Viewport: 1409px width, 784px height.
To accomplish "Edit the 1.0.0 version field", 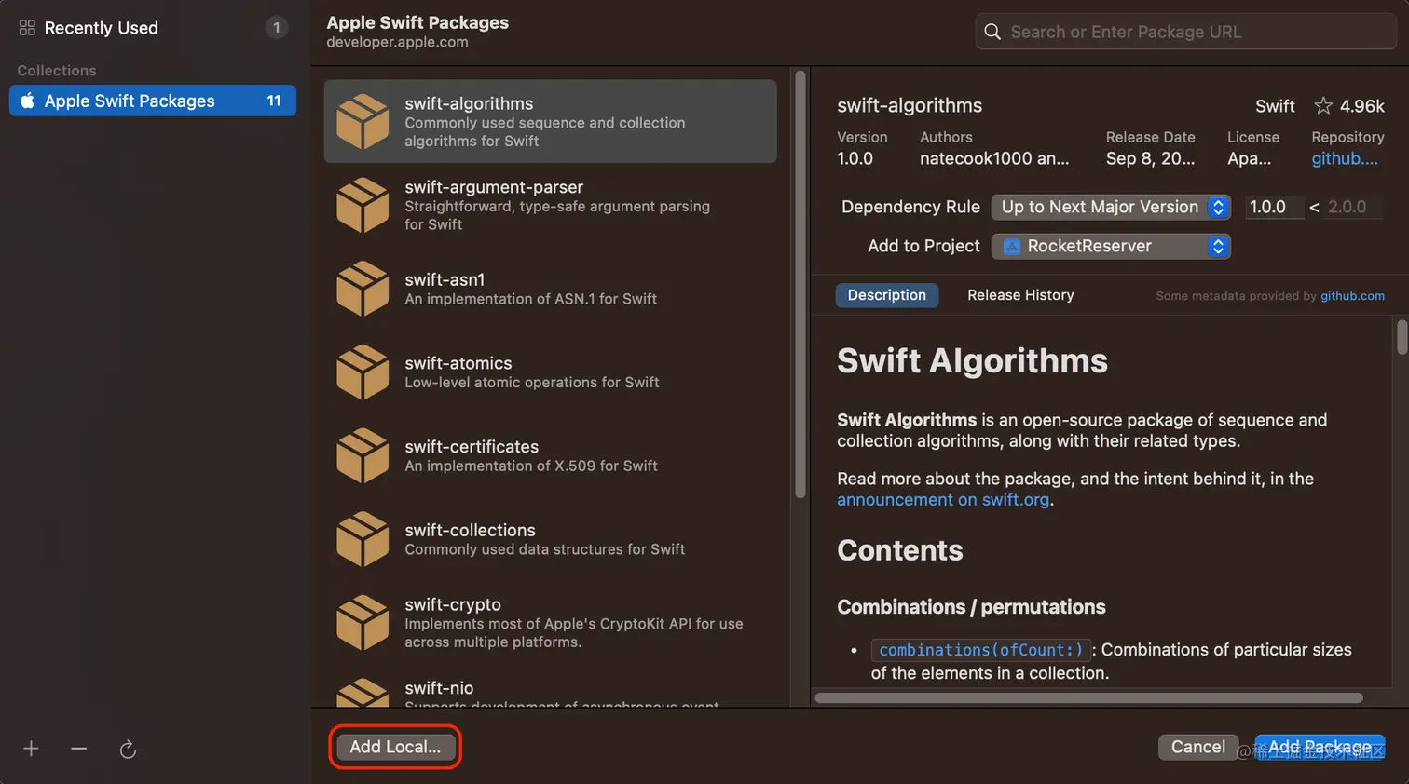I will coord(1274,207).
